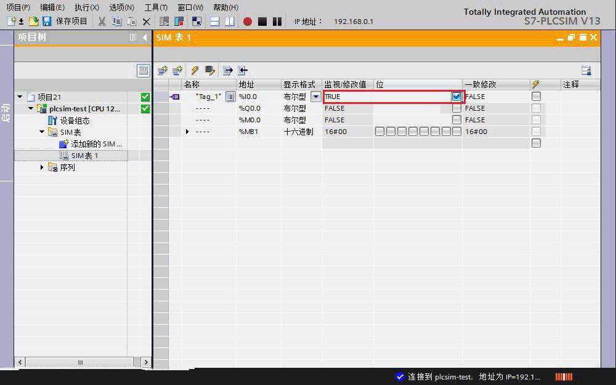Click the pause icon in toolbar
This screenshot has height=385, width=616.
tap(277, 22)
